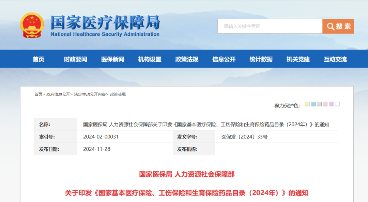Viewport: 368px width, 202px height.
Task: Open the 政策法规 navigation tab
Action: pyautogui.click(x=187, y=59)
